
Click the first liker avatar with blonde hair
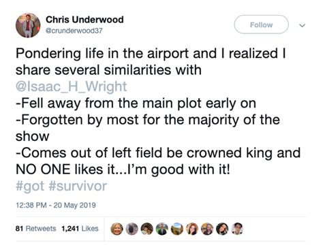117,229
